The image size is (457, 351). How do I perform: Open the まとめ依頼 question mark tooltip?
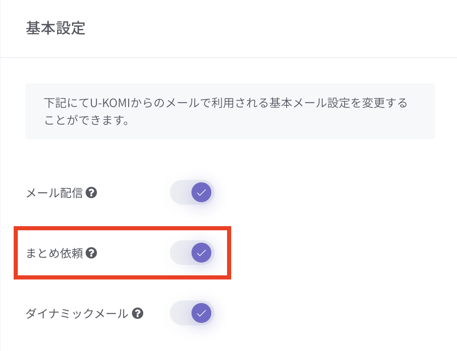(x=91, y=253)
